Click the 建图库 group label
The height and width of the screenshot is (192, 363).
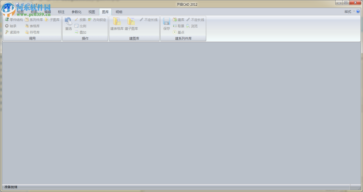tap(134, 38)
